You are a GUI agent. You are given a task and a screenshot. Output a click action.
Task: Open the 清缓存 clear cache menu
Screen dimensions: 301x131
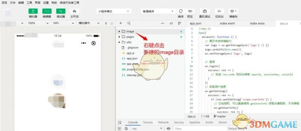coord(233,11)
